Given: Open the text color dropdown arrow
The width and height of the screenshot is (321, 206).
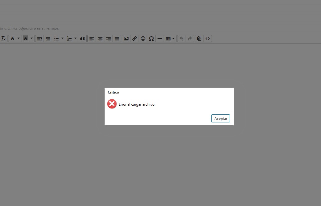Looking at the screenshot, I should 19,38.
